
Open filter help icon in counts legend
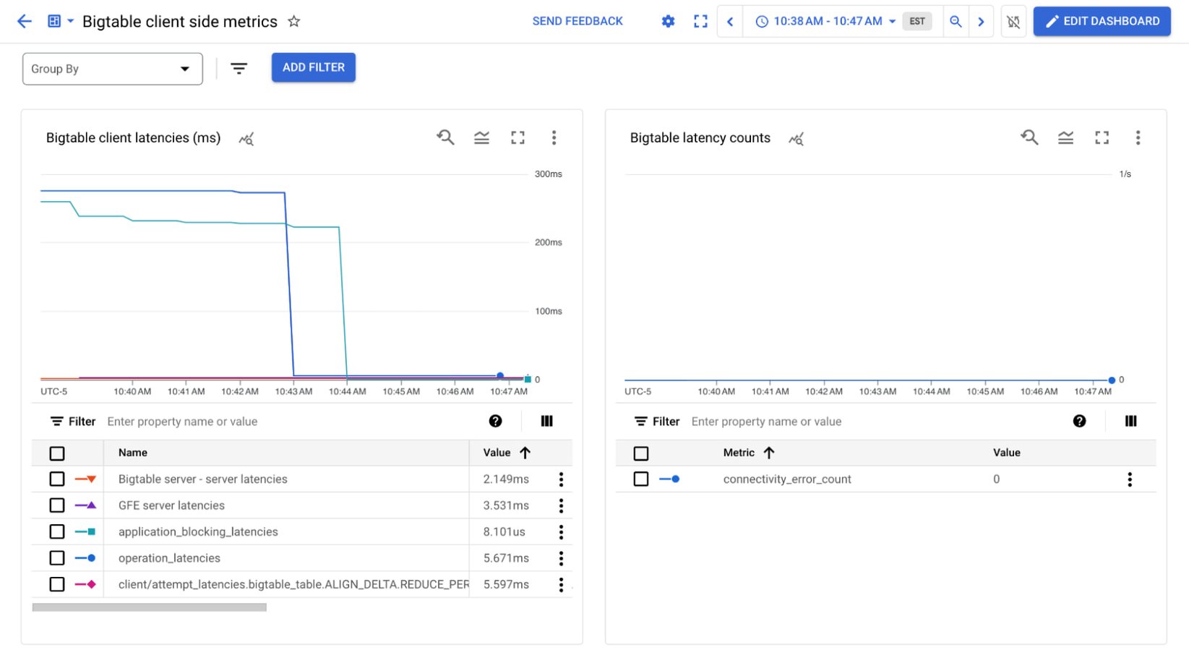point(1079,421)
